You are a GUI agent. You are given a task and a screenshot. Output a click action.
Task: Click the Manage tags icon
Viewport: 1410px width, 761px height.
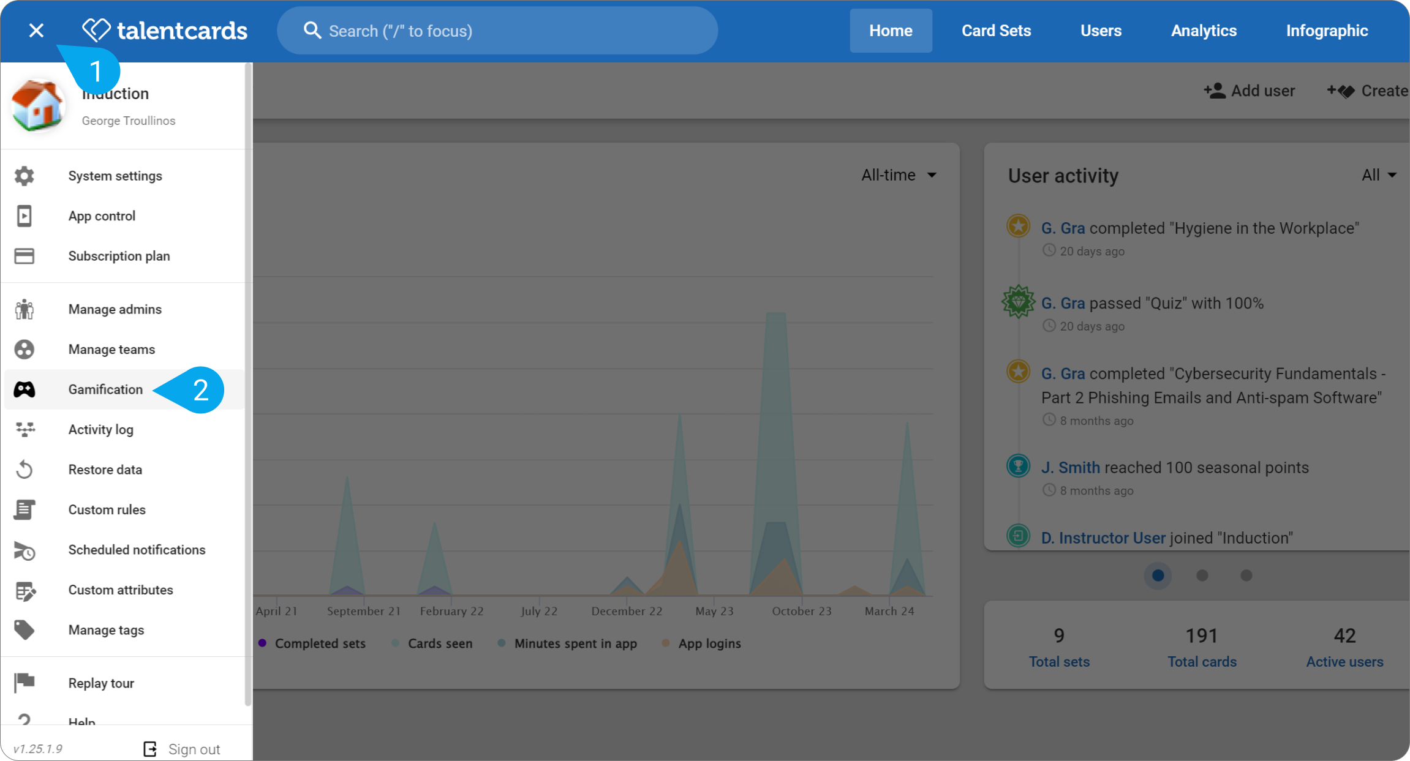25,630
